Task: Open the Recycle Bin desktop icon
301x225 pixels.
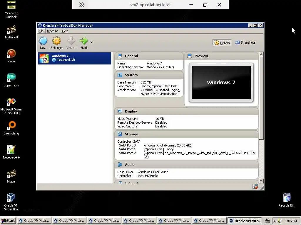Action: pos(286,200)
